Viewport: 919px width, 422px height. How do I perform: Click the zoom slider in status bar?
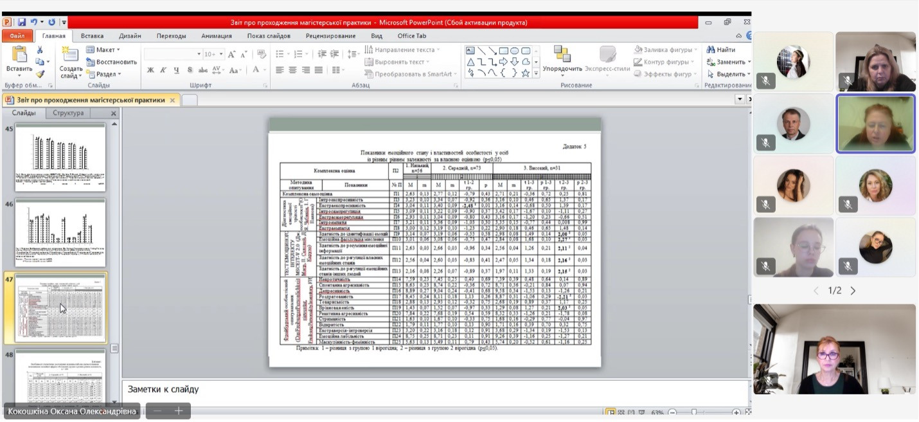tap(694, 412)
